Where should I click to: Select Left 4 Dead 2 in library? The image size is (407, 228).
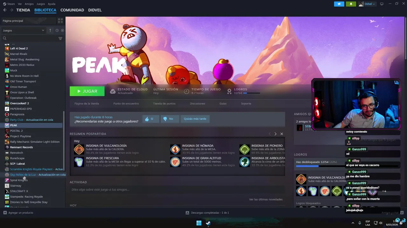click(x=19, y=48)
